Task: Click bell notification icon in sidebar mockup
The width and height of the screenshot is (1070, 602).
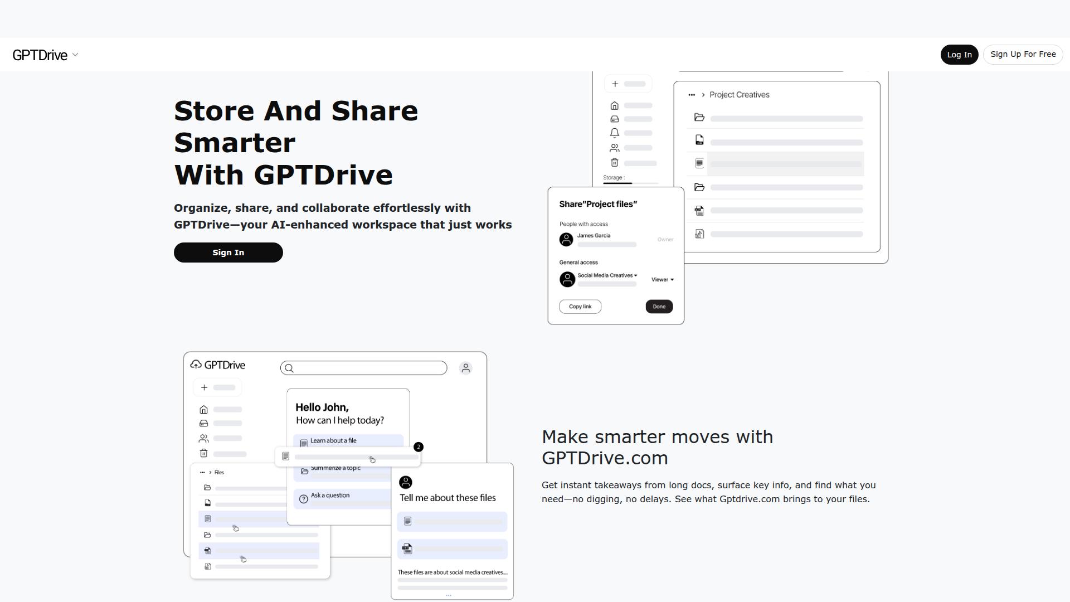Action: (x=614, y=133)
